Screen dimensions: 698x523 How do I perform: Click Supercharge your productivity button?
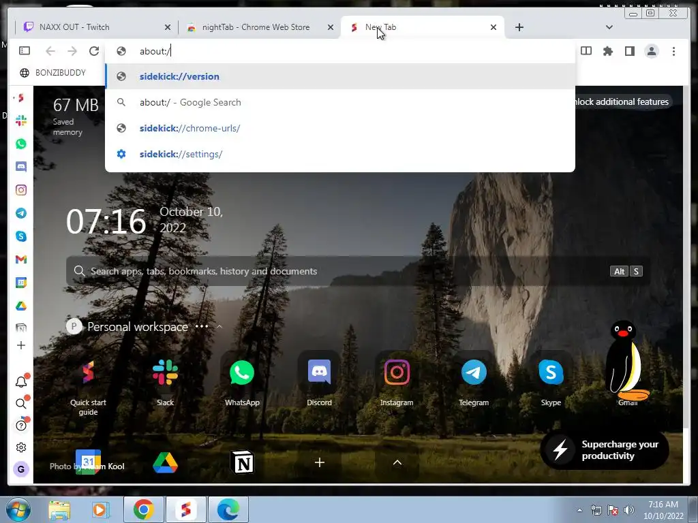tap(604, 449)
